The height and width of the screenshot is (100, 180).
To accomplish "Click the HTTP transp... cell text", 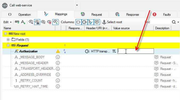I will coord(101,51).
